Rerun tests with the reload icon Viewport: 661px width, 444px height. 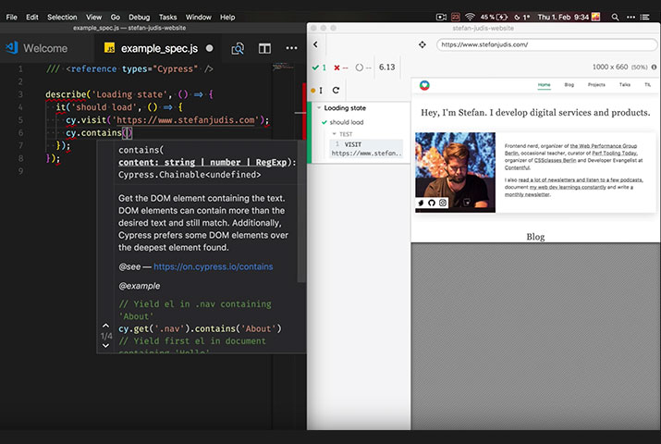[336, 90]
